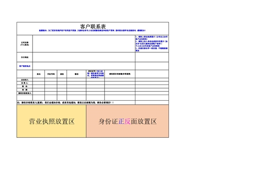Click the blank cell beside 客户提货地点

(x=84, y=66)
